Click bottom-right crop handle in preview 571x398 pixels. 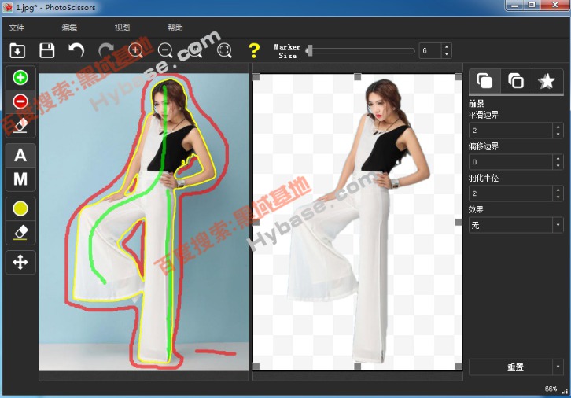[x=459, y=367]
